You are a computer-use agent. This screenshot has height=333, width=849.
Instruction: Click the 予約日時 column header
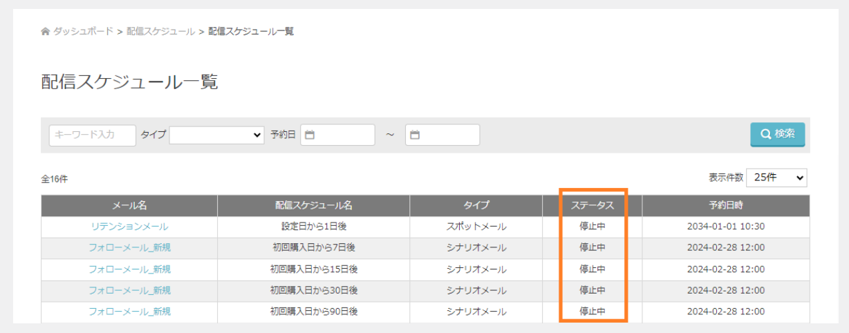pos(725,205)
